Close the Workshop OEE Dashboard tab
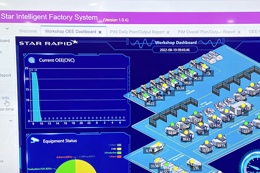Image resolution: width=260 pixels, height=173 pixels. tap(100, 32)
